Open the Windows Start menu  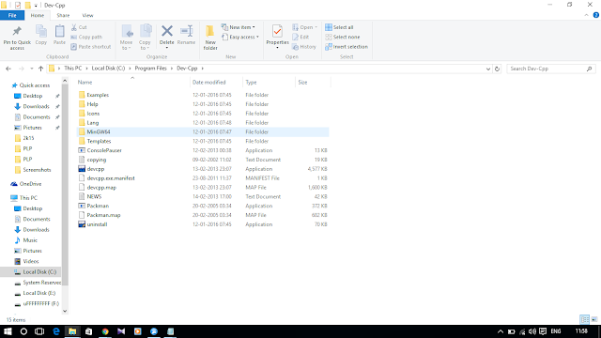click(x=8, y=331)
